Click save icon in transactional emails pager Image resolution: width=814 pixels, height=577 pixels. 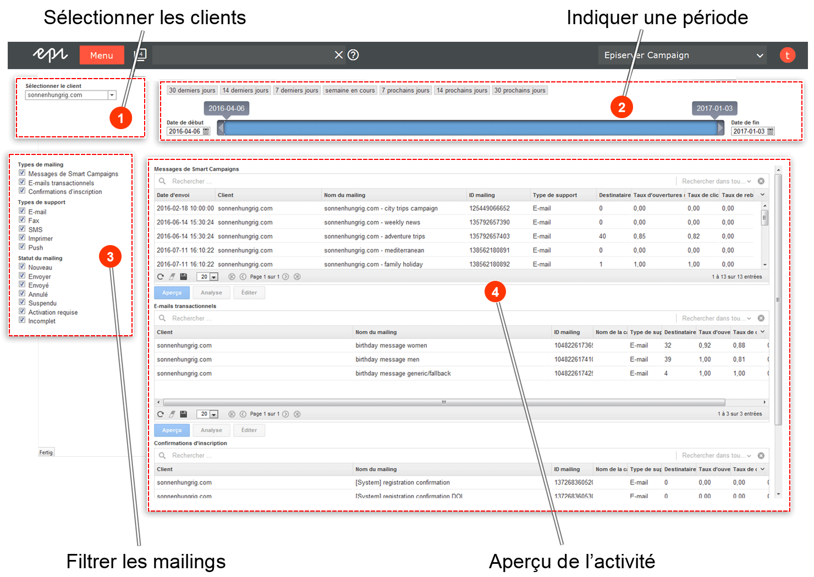click(184, 414)
